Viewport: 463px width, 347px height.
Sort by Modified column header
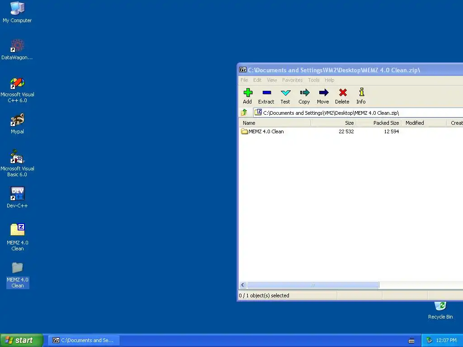tap(424, 123)
